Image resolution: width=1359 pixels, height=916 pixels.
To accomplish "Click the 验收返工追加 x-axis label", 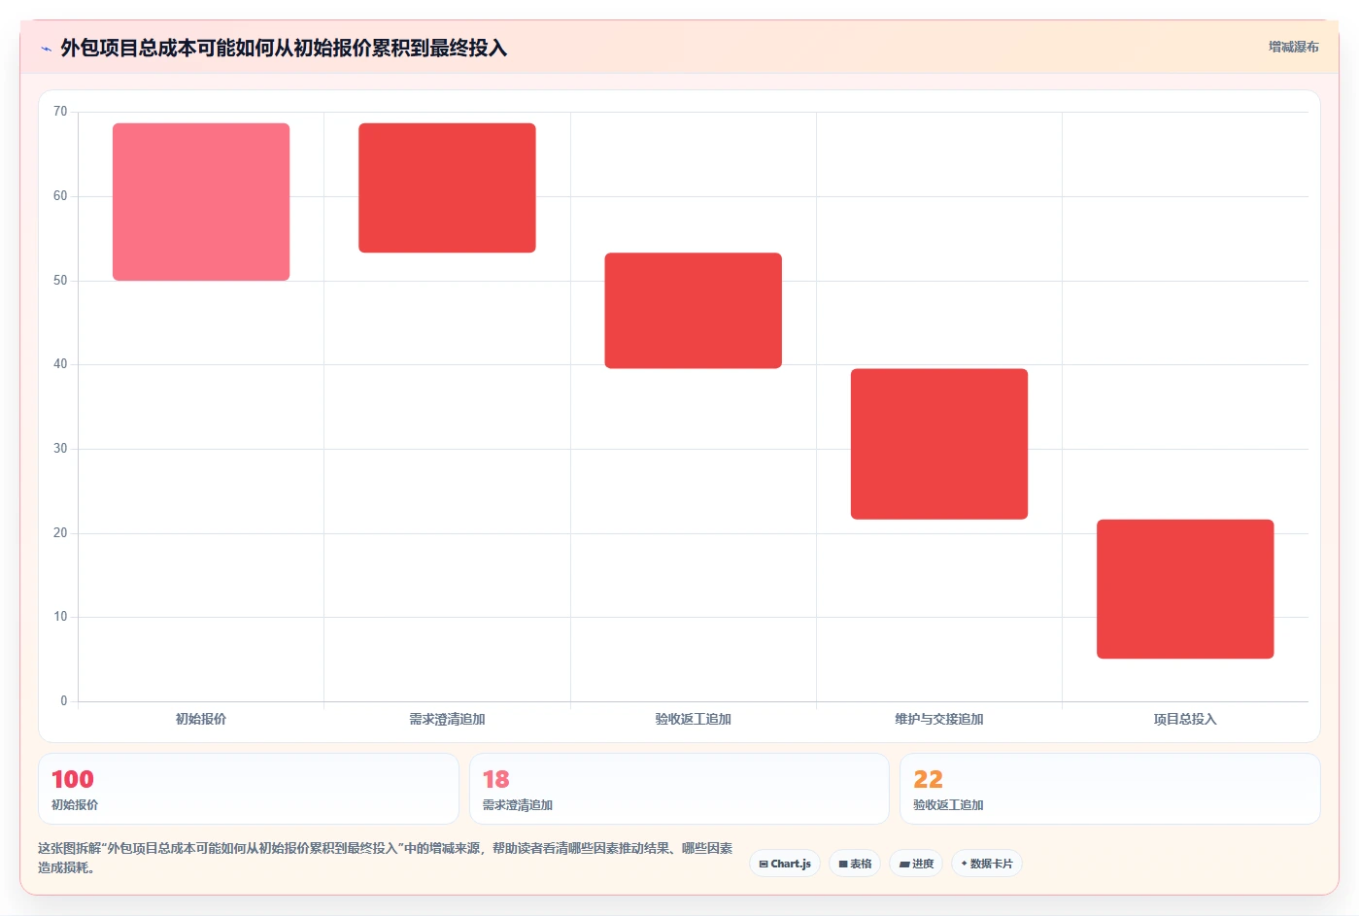I will coord(693,719).
